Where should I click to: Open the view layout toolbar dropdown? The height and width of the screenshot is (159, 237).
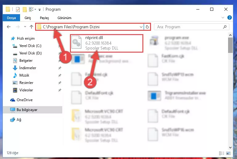click(32, 10)
